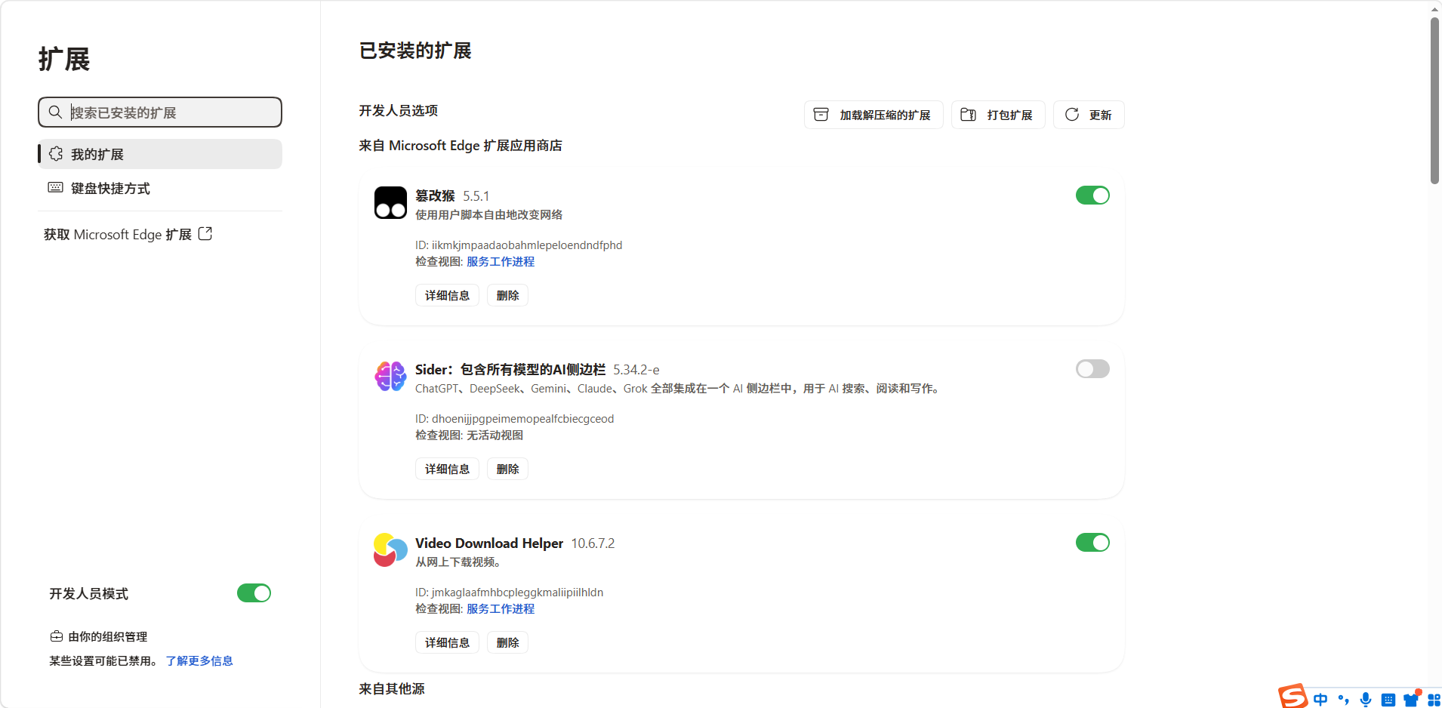Click 篡改猴 ID iikmkjmpaadaobahmlepeloendndfphd text
Screen dimensions: 1442x708
519,245
